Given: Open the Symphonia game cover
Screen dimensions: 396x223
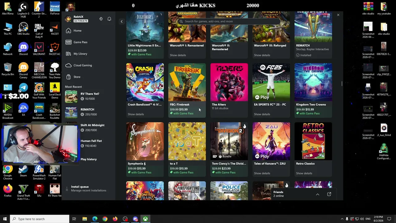Looking at the screenshot, I should point(145,141).
